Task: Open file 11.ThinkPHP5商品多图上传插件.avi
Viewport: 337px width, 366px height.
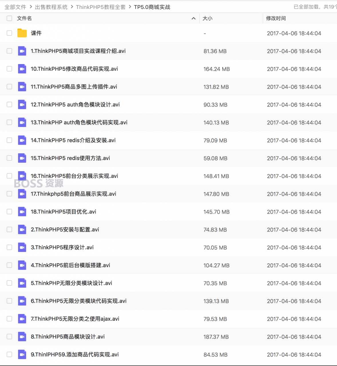Action: [74, 87]
